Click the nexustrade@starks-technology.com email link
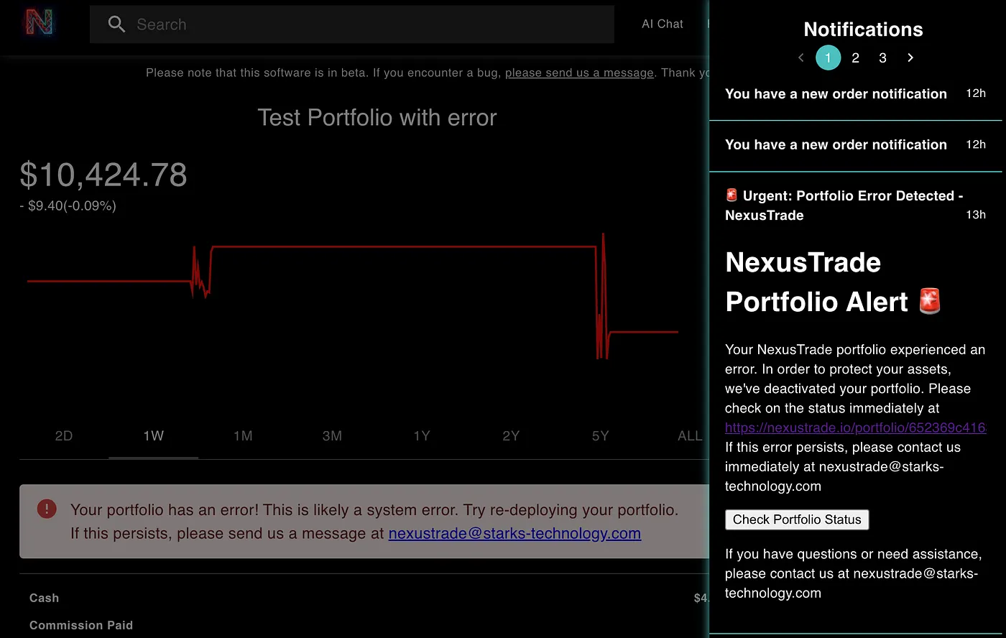 click(x=514, y=534)
